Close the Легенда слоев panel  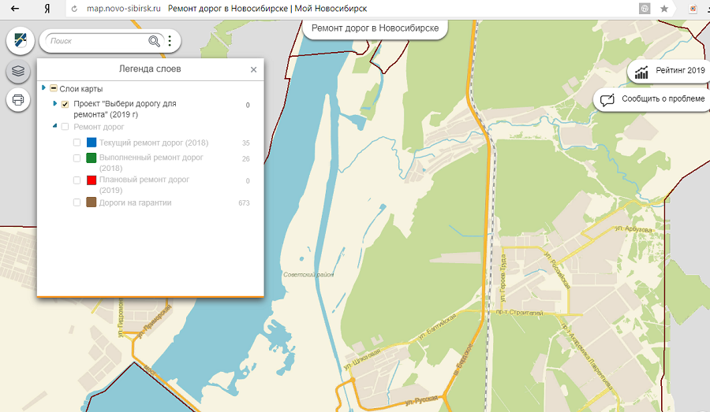point(253,69)
